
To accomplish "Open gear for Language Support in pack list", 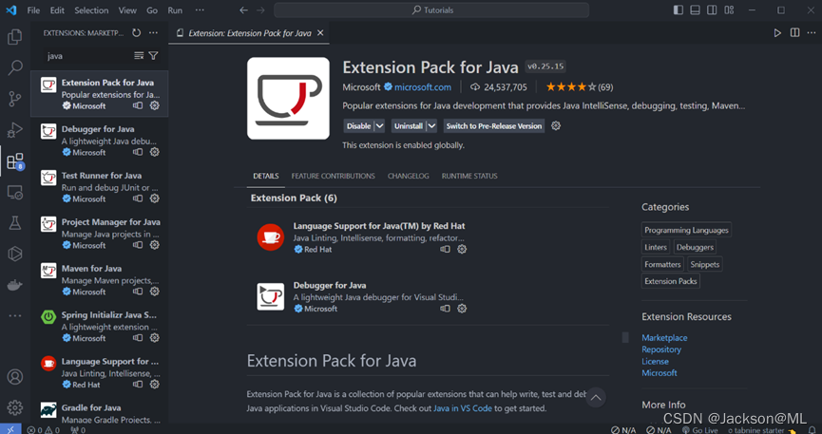I will pyautogui.click(x=462, y=250).
